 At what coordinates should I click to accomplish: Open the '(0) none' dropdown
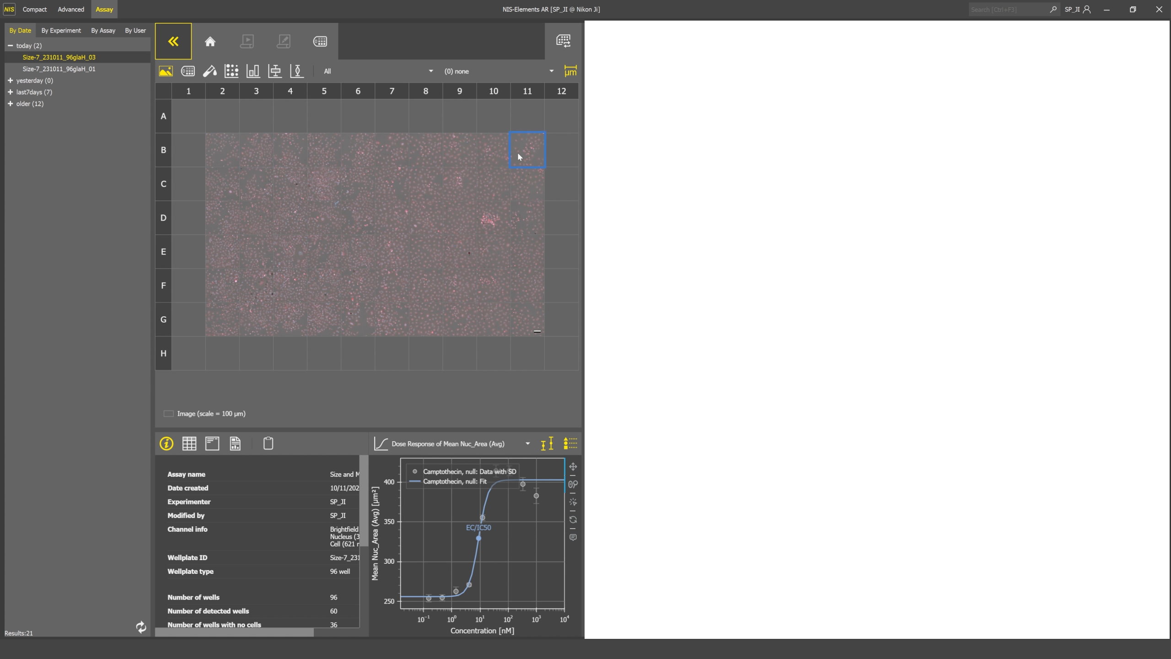(498, 71)
